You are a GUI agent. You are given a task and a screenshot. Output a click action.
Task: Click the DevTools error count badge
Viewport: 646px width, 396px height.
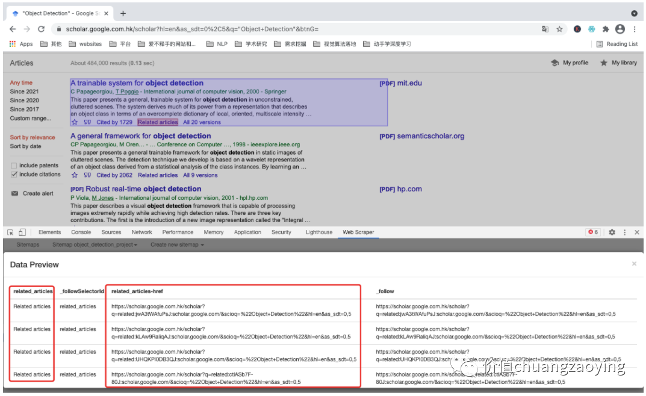coord(593,232)
